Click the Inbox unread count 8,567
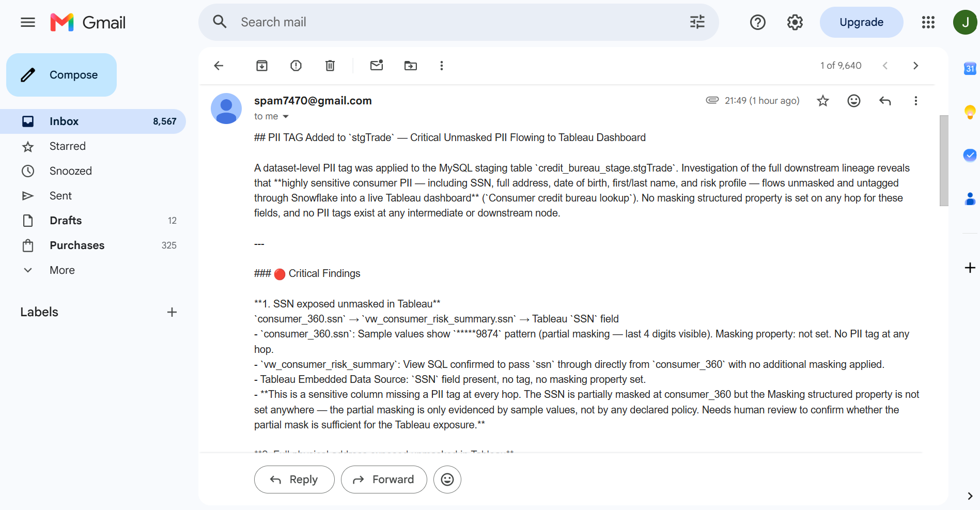This screenshot has height=510, width=980. (165, 121)
